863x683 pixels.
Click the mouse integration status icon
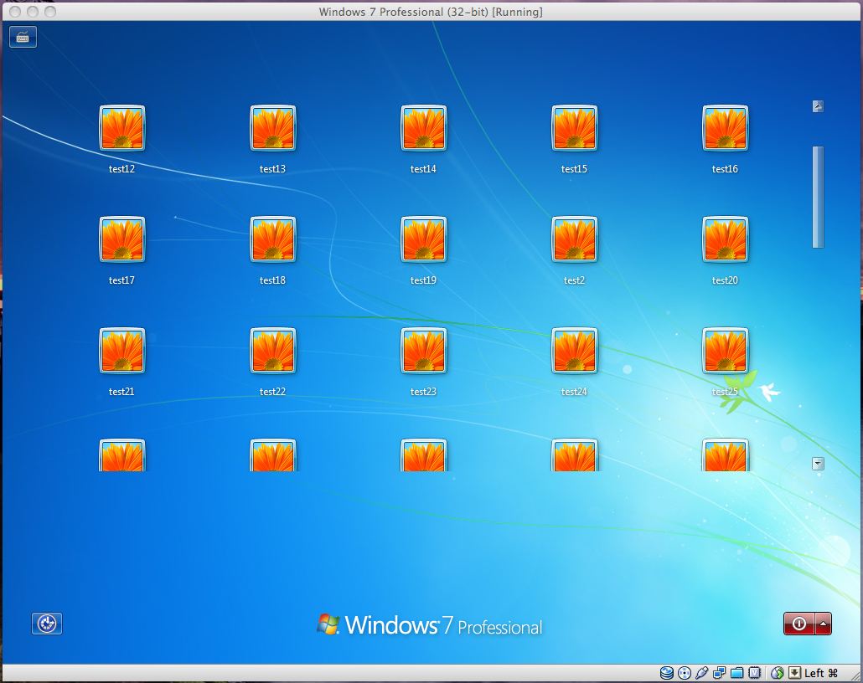tap(776, 672)
